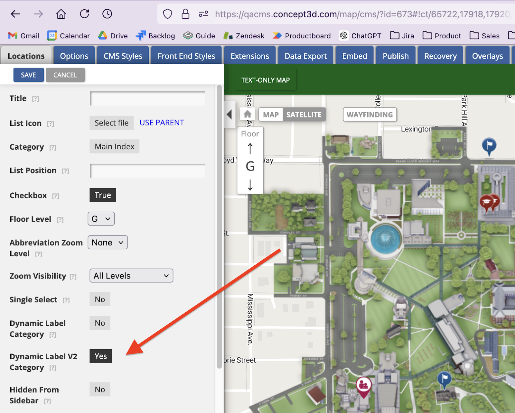Collapse the sidebar with left triangle arrow

click(x=229, y=114)
